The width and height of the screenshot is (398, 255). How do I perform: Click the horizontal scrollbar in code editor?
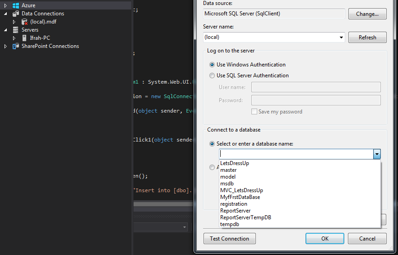(163, 204)
